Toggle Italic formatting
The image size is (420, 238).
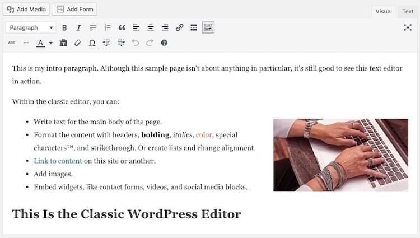(x=78, y=27)
